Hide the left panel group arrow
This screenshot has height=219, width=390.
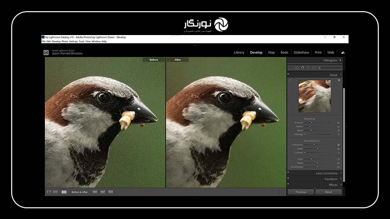point(43,127)
